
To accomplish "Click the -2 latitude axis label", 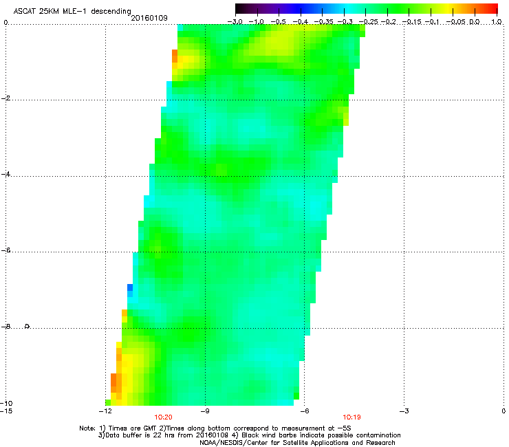I will point(6,98).
